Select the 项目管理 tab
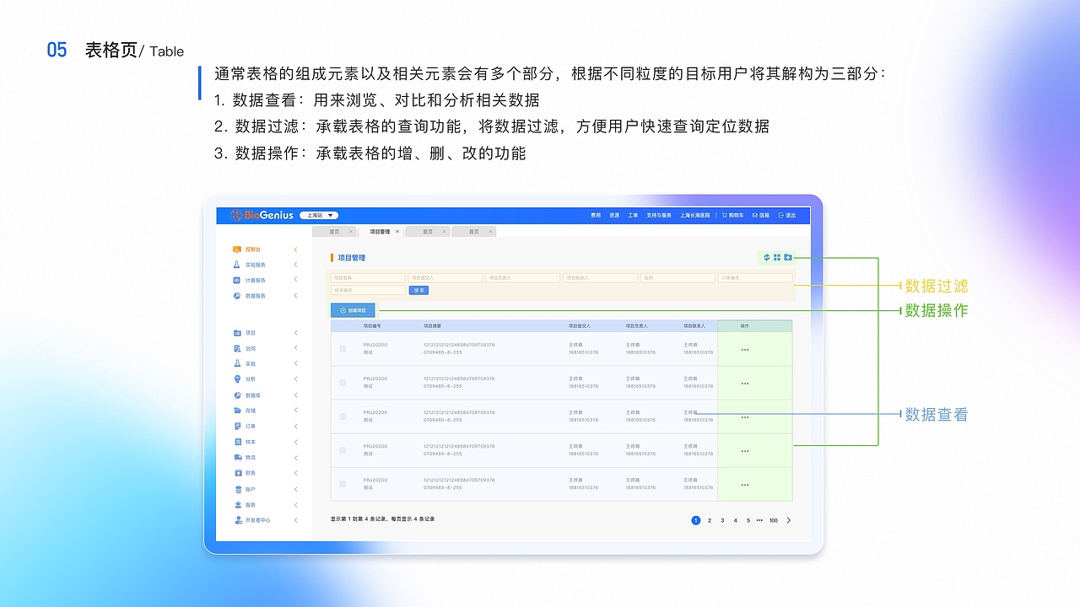Screen dimensions: 1080x607 pyautogui.click(x=380, y=231)
